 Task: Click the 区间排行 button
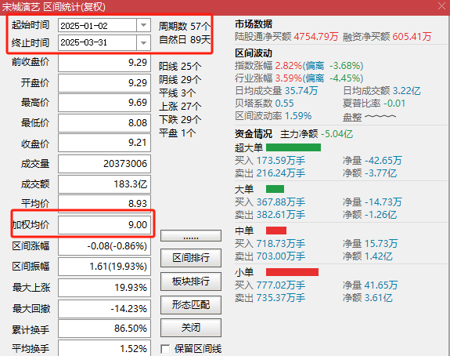click(191, 258)
